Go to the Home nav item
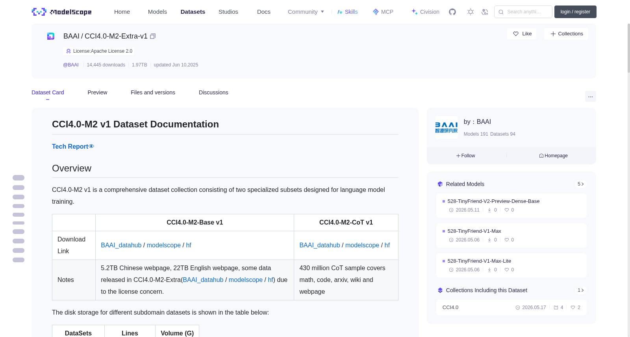The height and width of the screenshot is (337, 630). [122, 12]
